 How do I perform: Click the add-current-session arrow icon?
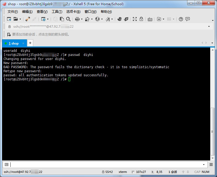9,34
